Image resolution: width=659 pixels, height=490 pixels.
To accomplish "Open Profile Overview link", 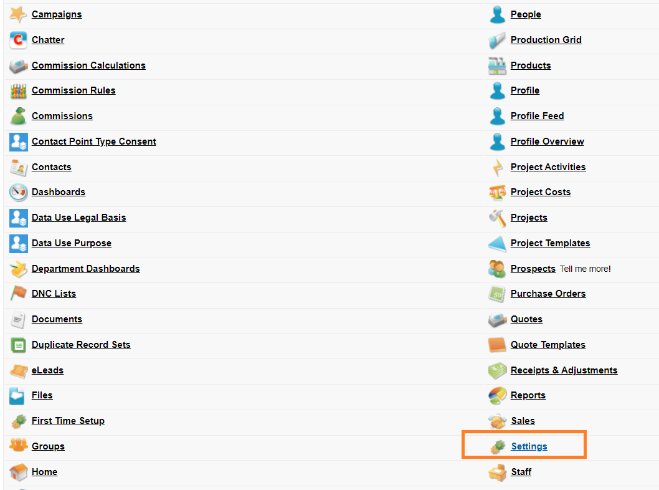I will (x=548, y=142).
